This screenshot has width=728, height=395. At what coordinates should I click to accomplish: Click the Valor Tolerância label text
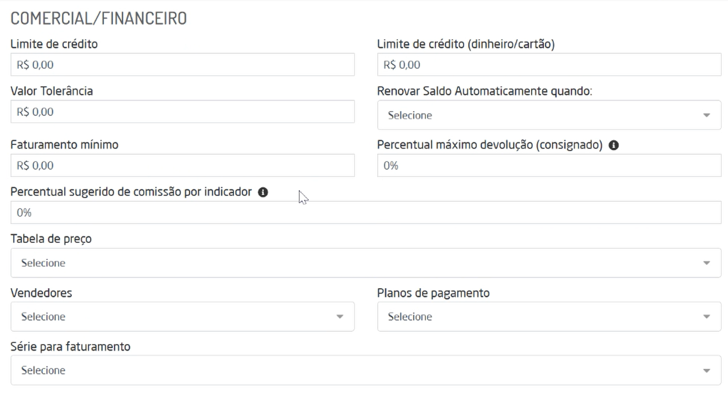(51, 91)
